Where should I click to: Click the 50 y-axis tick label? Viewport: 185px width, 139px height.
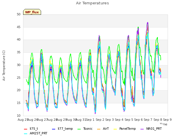click(x=18, y=14)
